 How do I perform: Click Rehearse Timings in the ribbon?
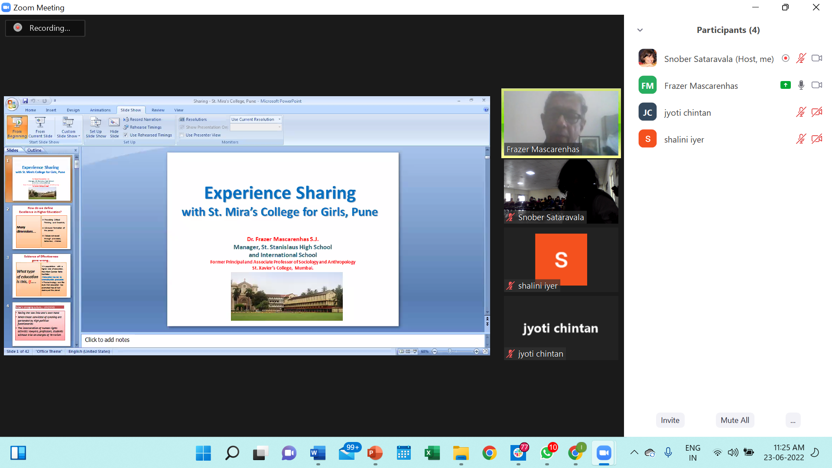142,127
